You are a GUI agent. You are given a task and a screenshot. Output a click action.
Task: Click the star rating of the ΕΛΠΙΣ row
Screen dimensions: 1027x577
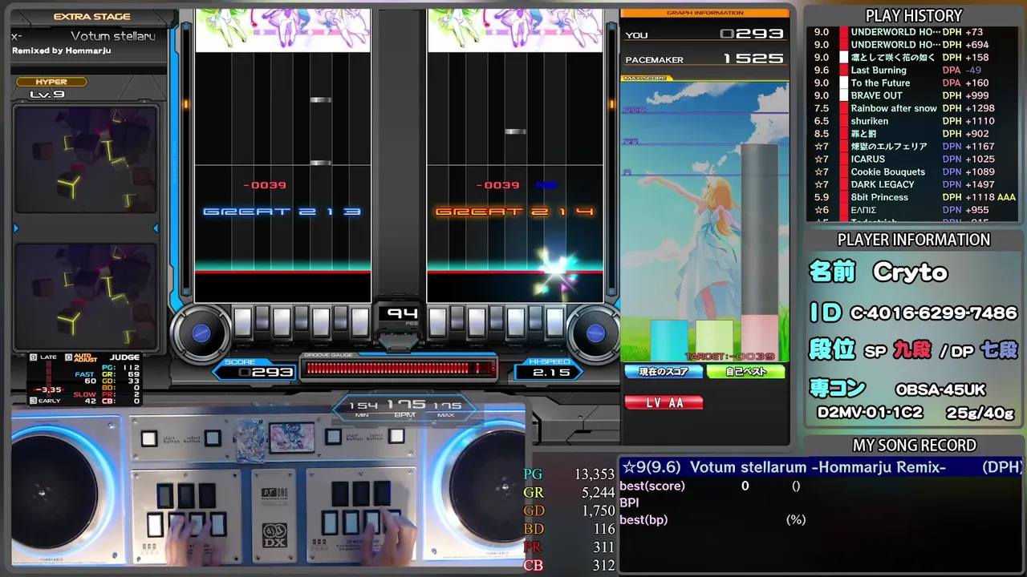point(822,210)
